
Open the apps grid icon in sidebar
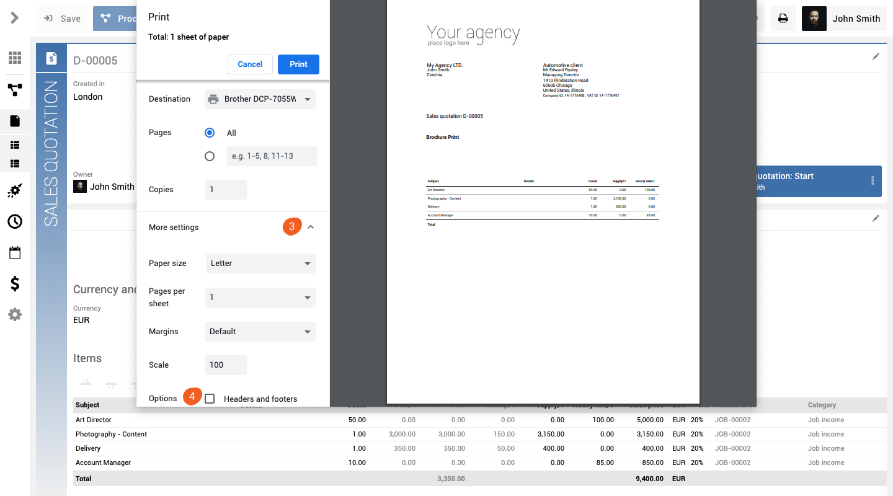pos(15,58)
